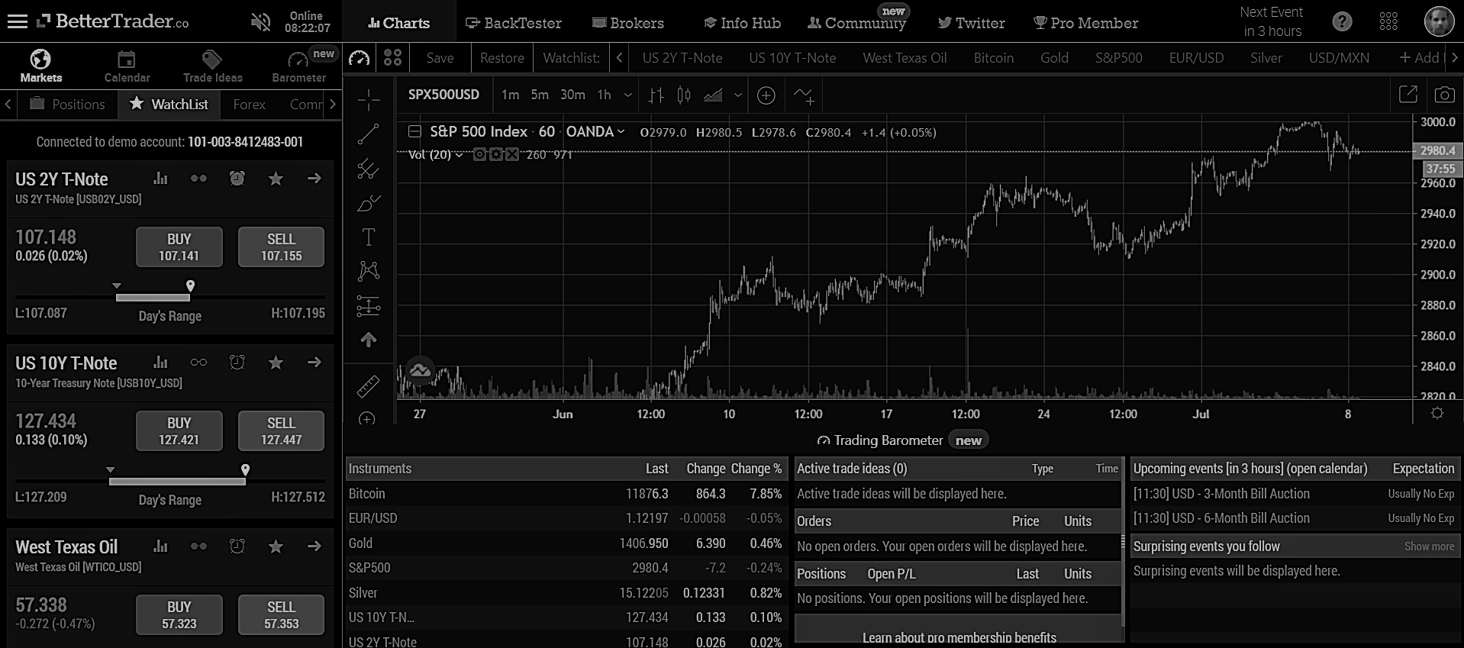Click SELL 127.447 button

pos(282,430)
